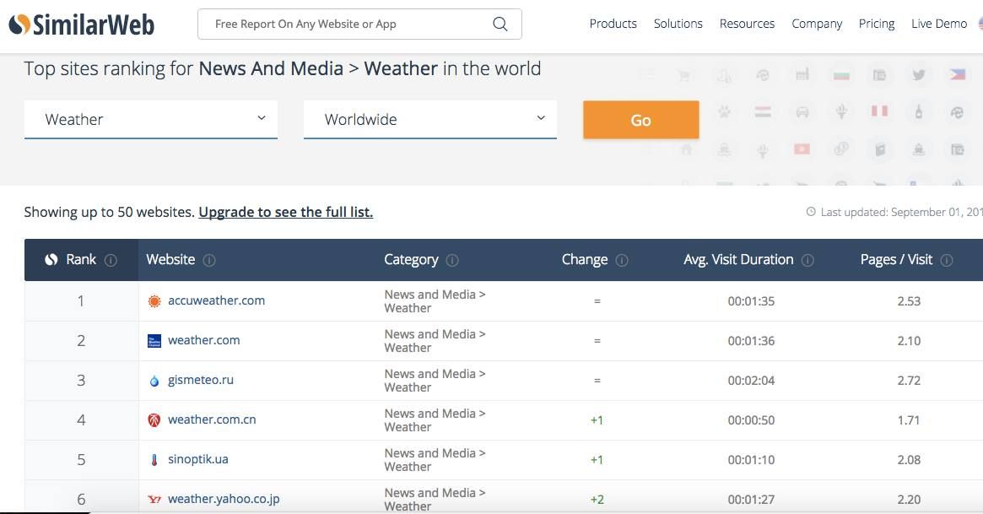Click the gismeteo.ru favicon
This screenshot has height=514, width=983.
pos(154,381)
